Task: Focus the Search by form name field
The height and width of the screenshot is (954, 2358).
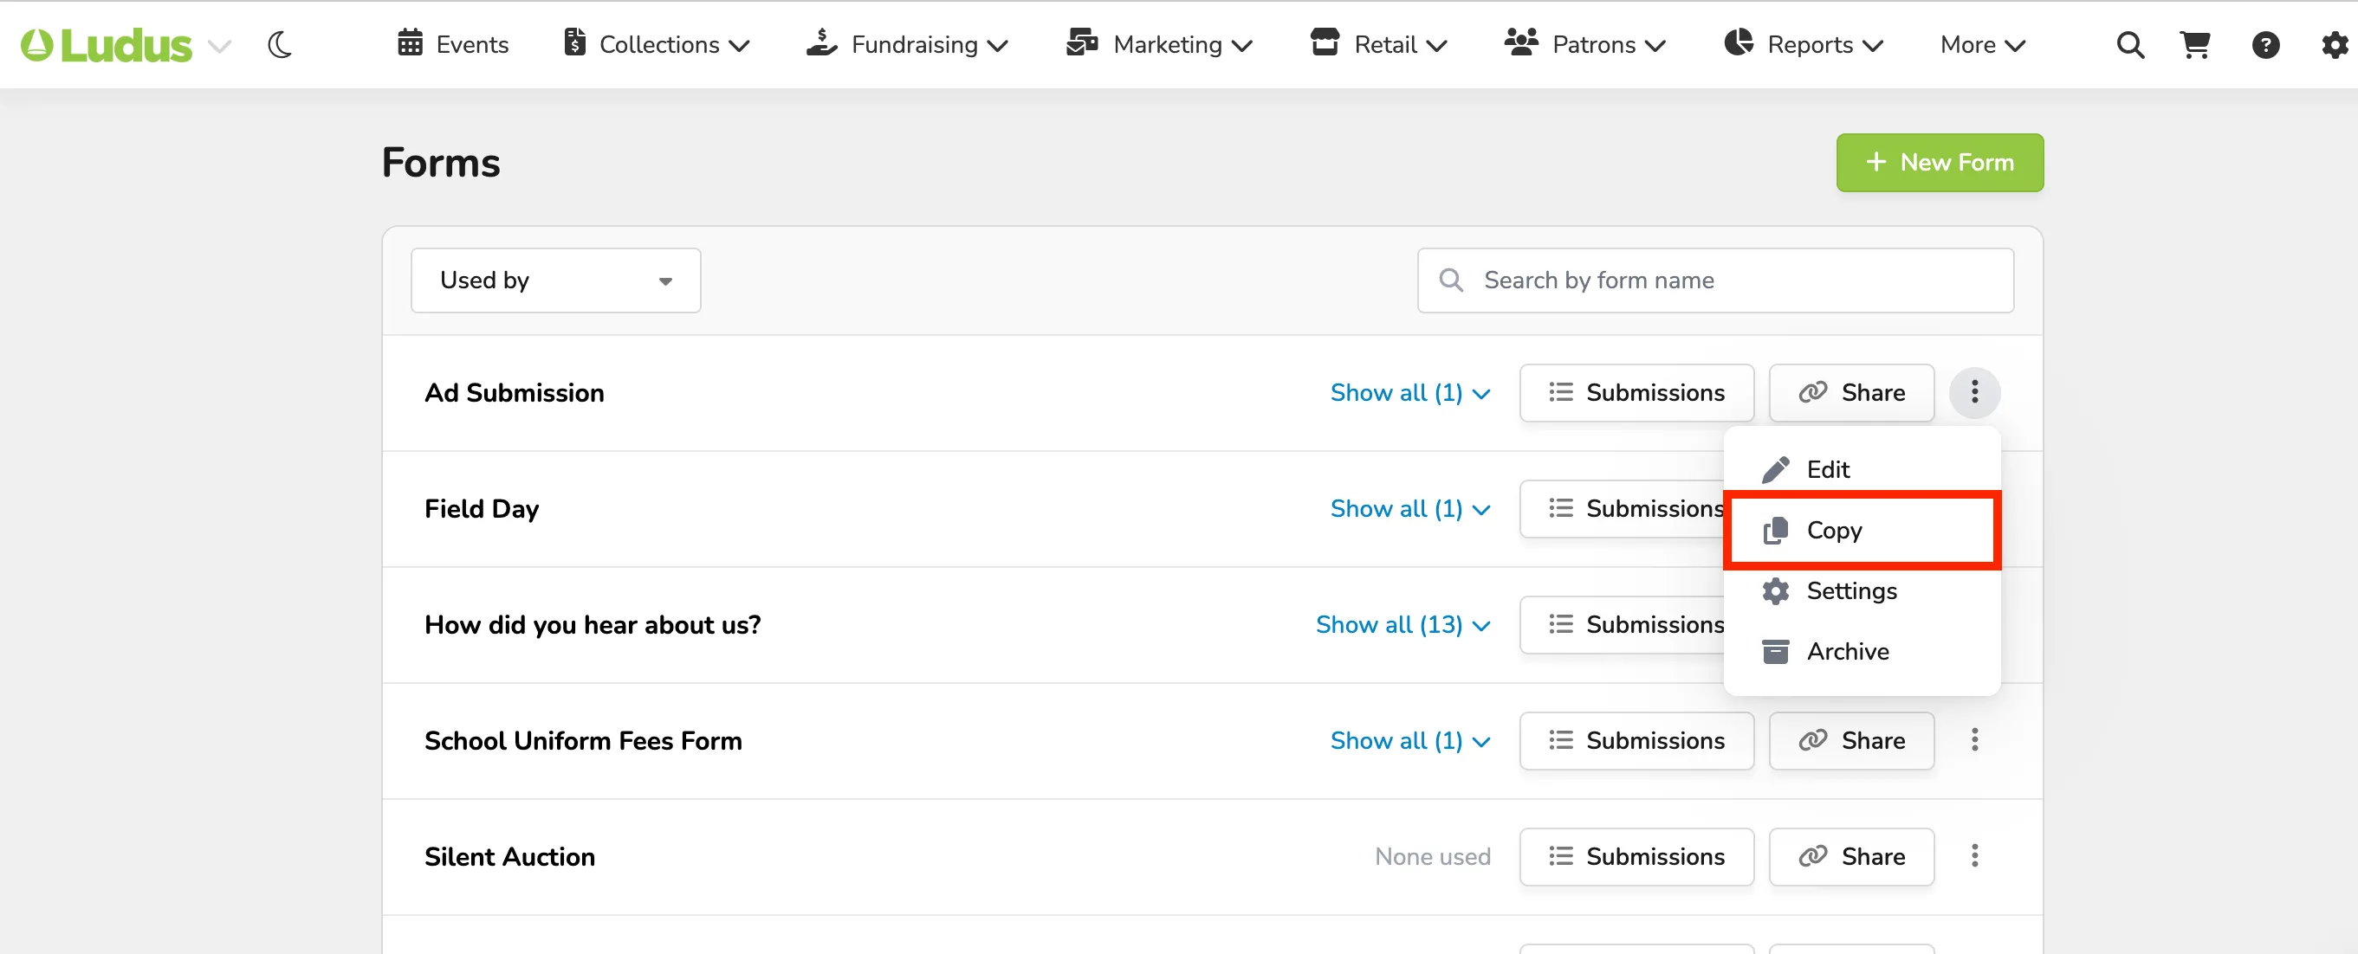Action: (x=1715, y=280)
